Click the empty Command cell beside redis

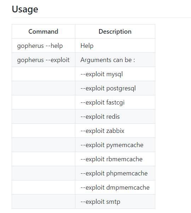click(44, 117)
